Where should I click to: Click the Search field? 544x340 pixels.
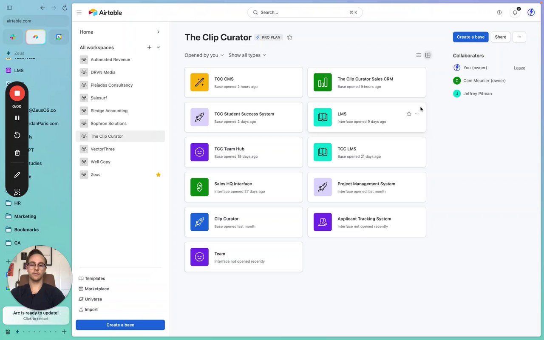coord(305,12)
